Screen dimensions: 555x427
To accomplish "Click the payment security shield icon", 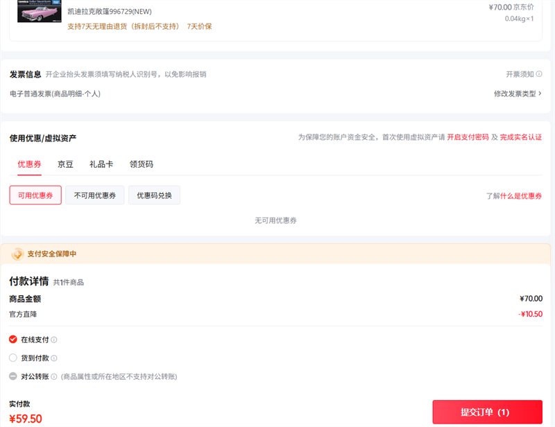I will [17, 254].
